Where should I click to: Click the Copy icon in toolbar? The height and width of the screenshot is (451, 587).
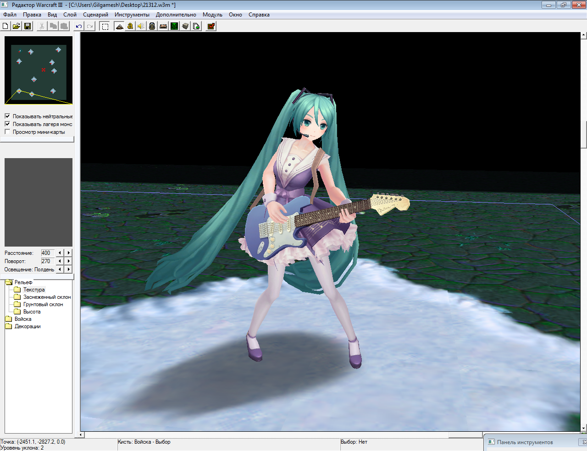53,26
